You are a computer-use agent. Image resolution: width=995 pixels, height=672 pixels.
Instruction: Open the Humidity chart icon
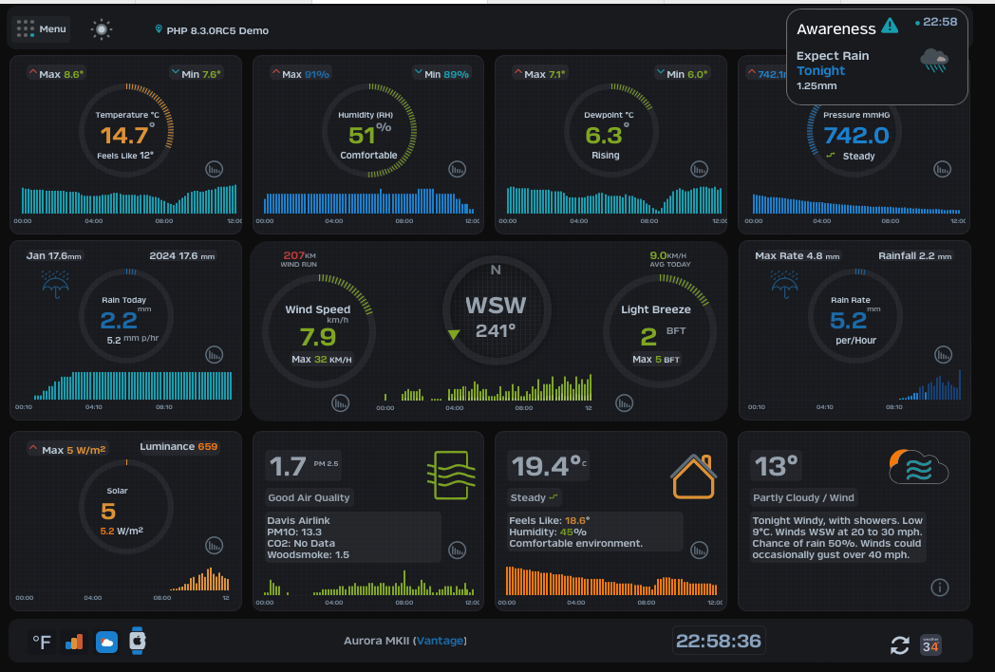click(x=457, y=170)
